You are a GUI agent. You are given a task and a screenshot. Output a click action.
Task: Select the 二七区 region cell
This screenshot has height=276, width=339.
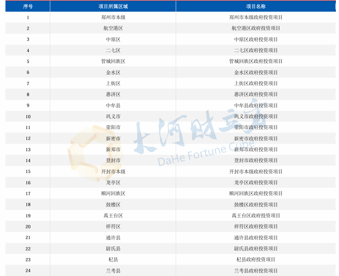point(113,51)
